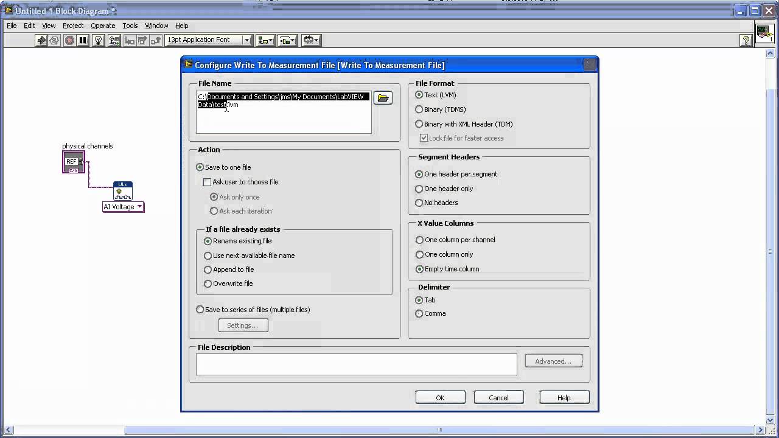Click the Pause toolbar icon

pyautogui.click(x=83, y=40)
